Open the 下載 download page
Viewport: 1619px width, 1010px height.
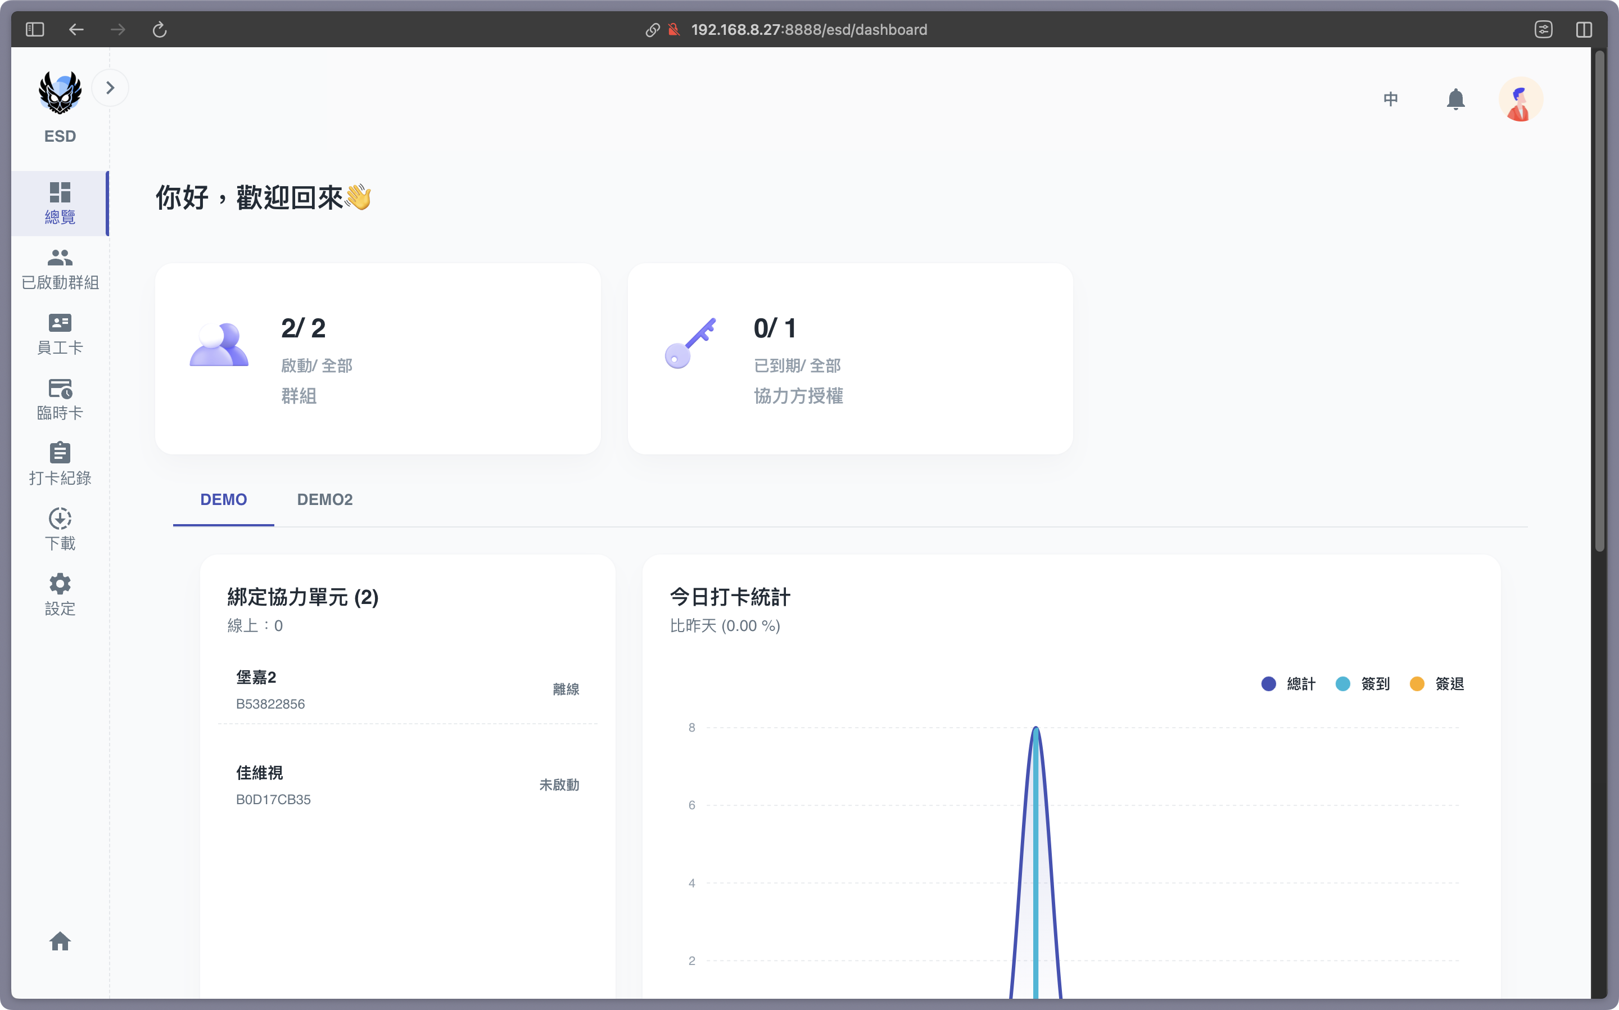(x=60, y=530)
